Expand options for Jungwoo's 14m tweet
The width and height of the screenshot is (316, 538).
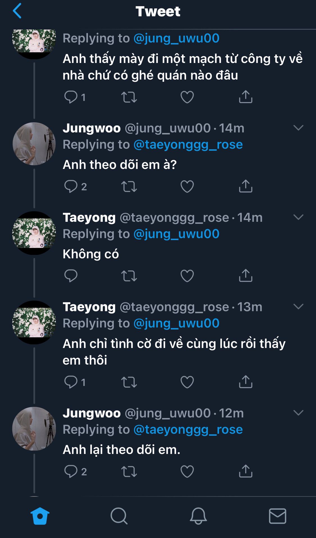298,128
